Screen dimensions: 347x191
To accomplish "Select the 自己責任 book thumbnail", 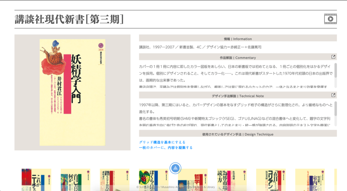I will point(76,180).
